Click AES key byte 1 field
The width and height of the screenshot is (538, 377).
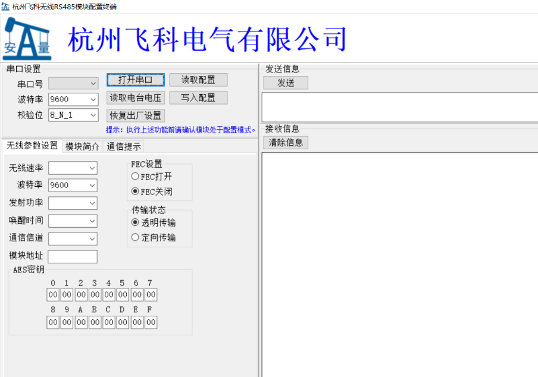pyautogui.click(x=67, y=295)
